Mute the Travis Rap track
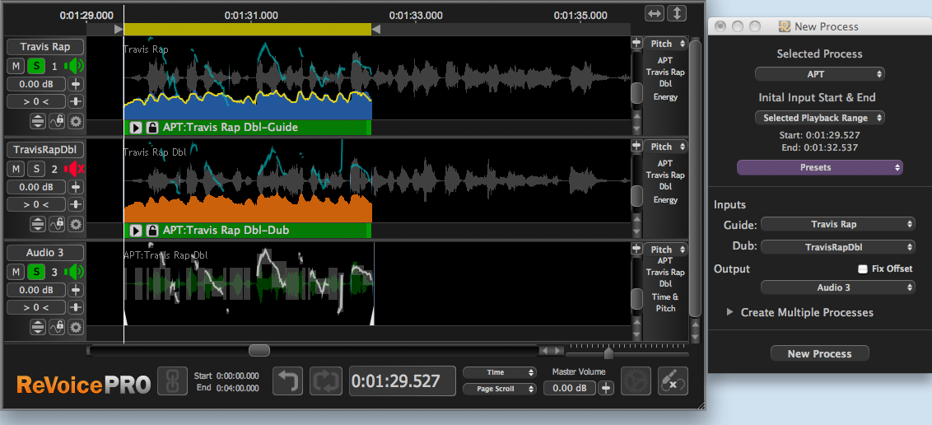The height and width of the screenshot is (425, 932). [16, 66]
